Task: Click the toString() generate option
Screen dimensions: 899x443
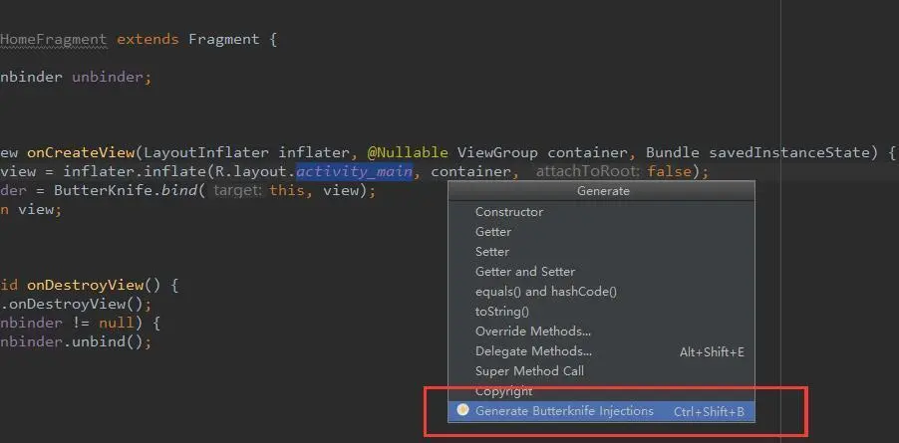Action: coord(601,312)
